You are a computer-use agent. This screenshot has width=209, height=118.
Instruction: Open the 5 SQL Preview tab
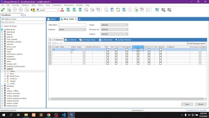123,40
